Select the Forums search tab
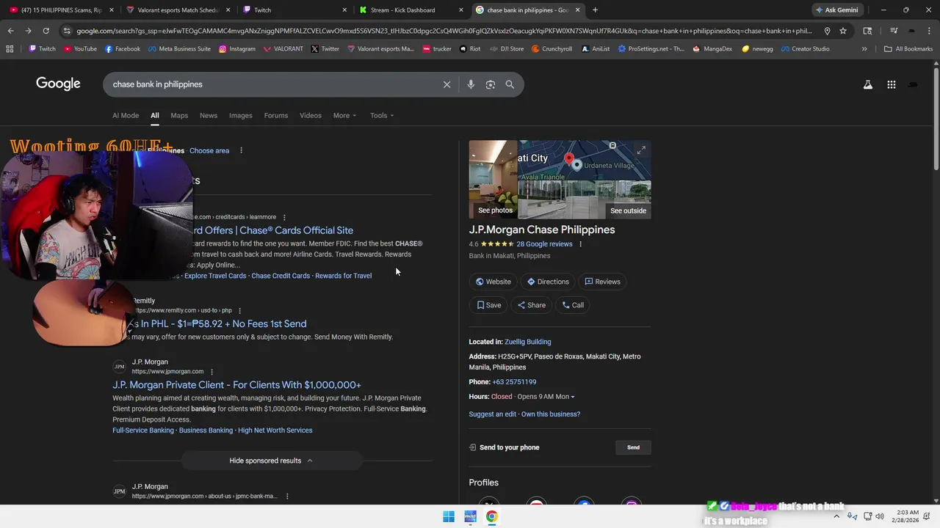The height and width of the screenshot is (528, 940). 276,115
